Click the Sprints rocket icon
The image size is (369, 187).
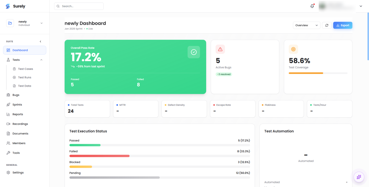[x=8, y=105]
